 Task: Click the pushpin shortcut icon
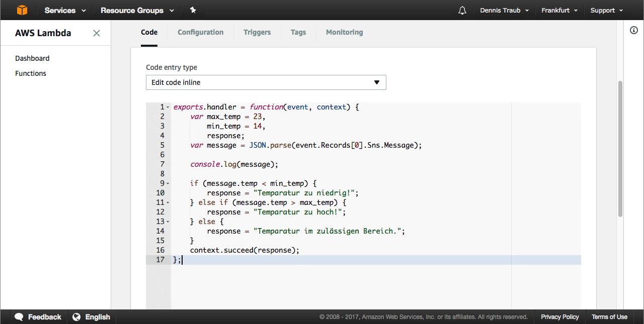[193, 10]
